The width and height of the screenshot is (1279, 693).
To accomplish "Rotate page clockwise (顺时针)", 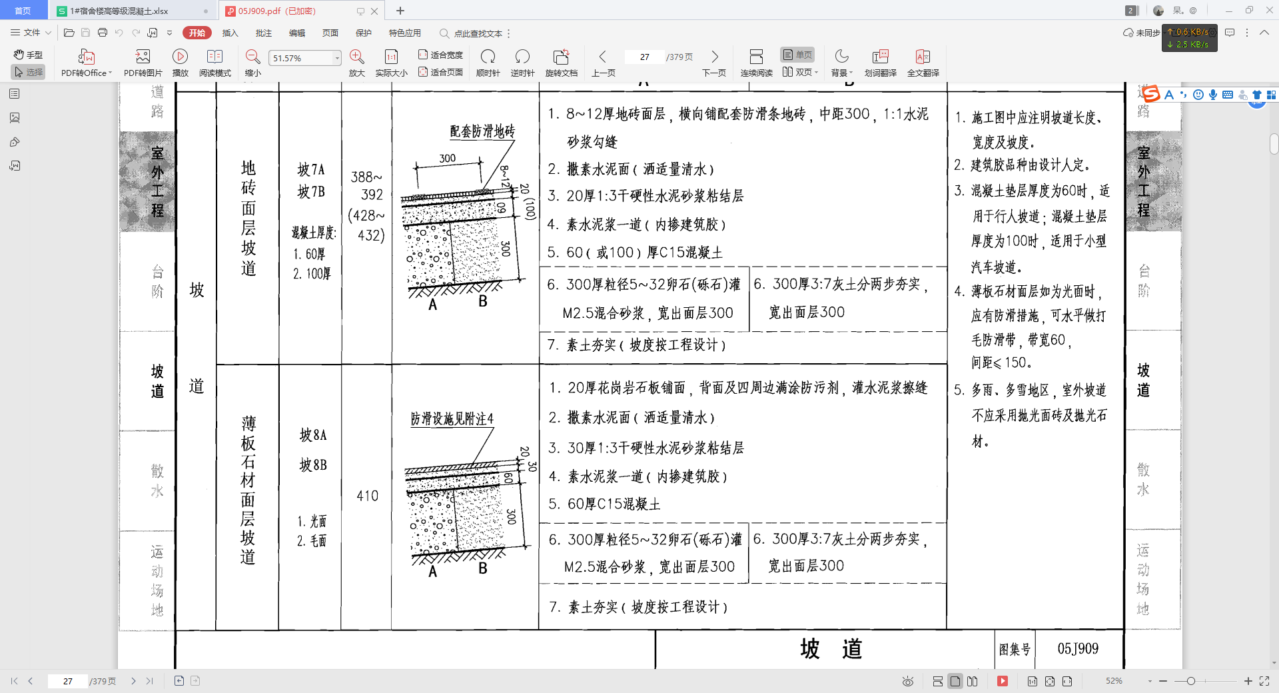I will (488, 63).
